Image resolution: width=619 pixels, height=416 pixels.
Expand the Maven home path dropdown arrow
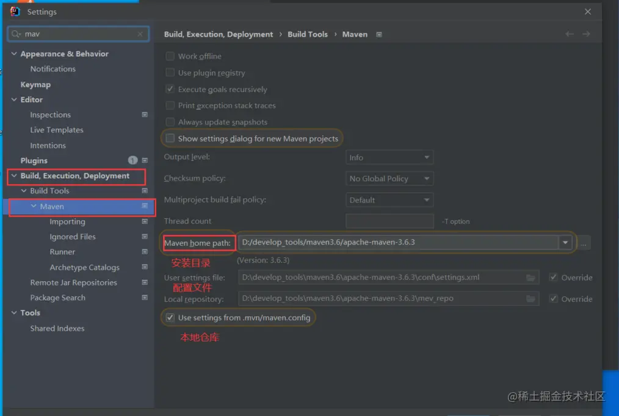point(565,243)
